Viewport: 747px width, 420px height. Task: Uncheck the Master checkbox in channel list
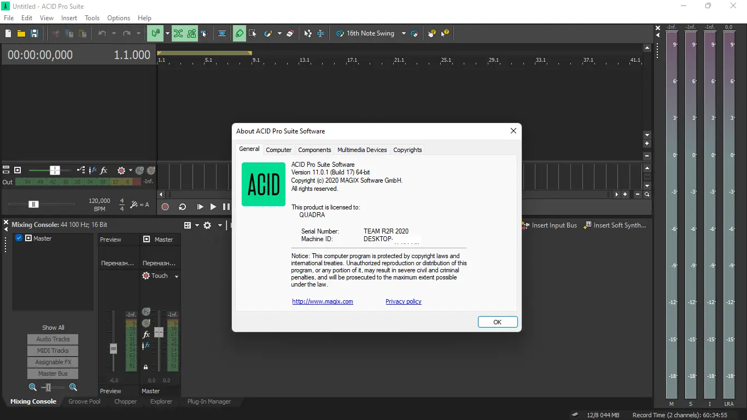click(x=19, y=238)
